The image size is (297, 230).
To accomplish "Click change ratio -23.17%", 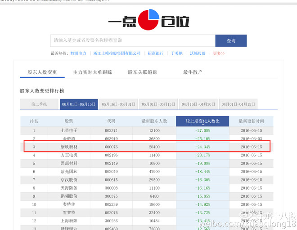I will 202,155.
